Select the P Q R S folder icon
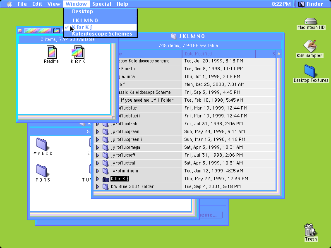Viewport: 331px width, 248px height. click(x=42, y=171)
